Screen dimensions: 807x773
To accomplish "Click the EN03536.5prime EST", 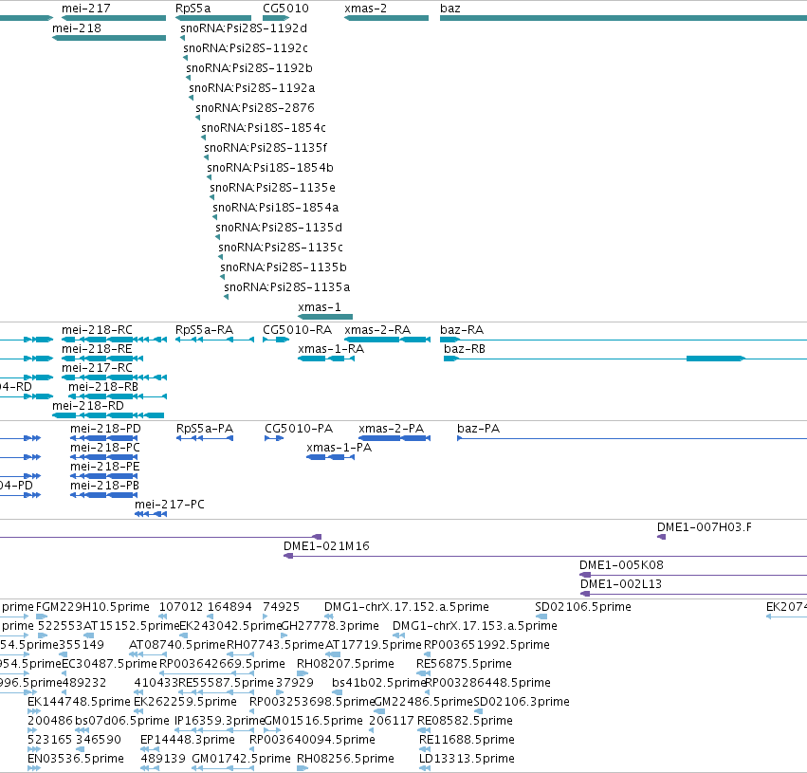I will pos(34,768).
